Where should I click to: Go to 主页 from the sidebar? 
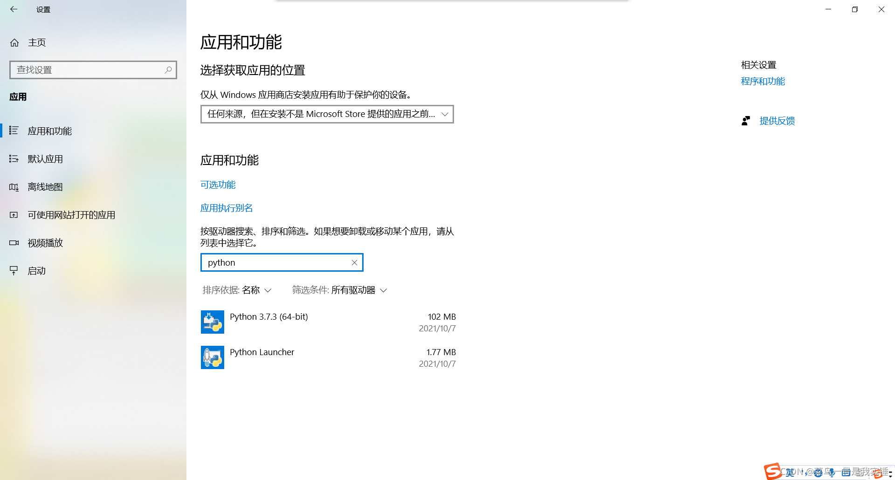point(37,42)
